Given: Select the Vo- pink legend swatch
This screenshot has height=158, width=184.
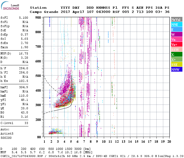Looking at the screenshot, I should click(x=177, y=39).
